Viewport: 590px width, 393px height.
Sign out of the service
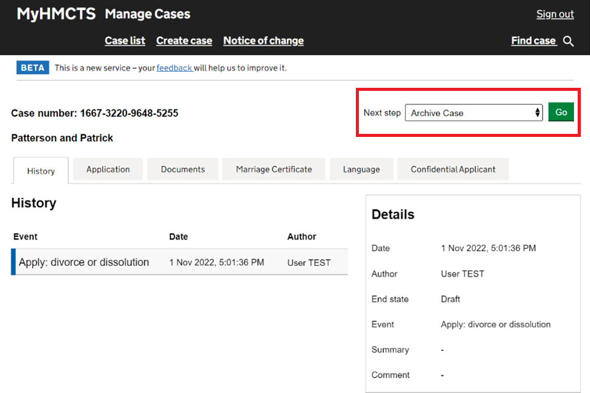[555, 14]
